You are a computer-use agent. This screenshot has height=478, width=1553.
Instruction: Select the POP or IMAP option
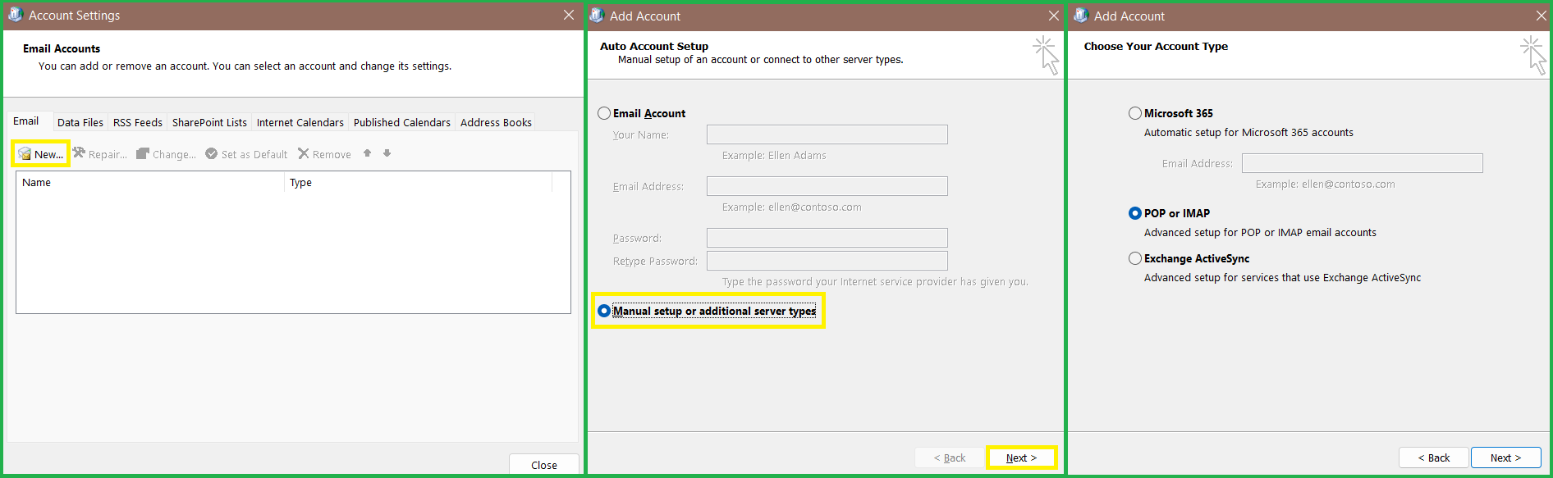[1135, 213]
